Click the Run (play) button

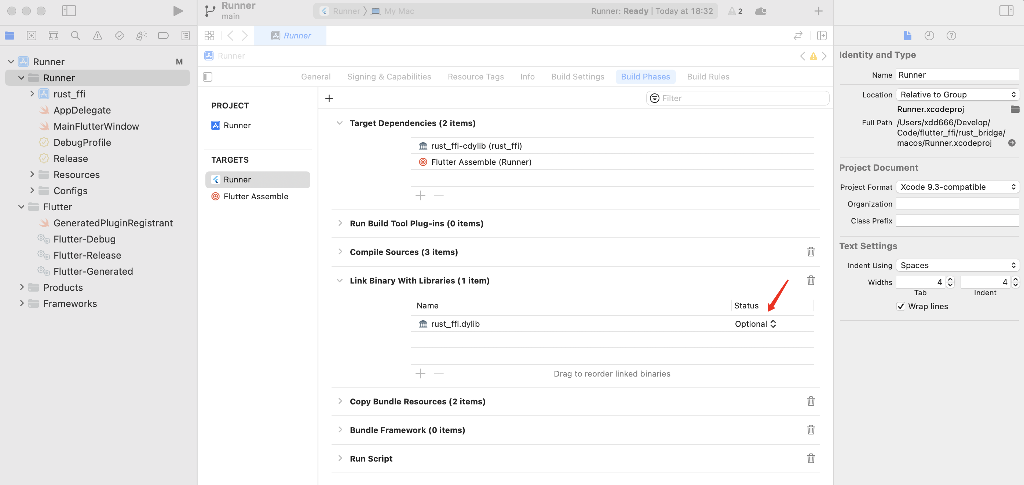click(x=178, y=11)
